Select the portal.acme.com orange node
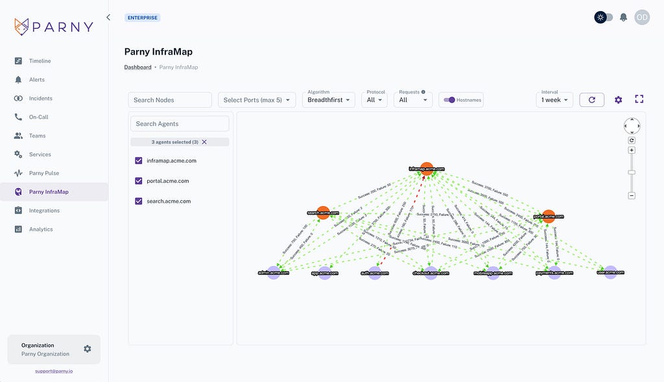The image size is (664, 382). tap(549, 216)
